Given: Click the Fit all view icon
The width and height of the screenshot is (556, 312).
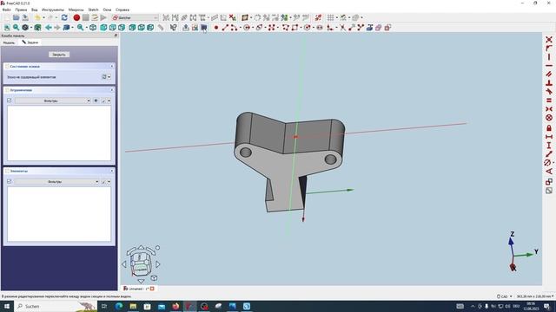Looking at the screenshot, I should coord(7,28).
